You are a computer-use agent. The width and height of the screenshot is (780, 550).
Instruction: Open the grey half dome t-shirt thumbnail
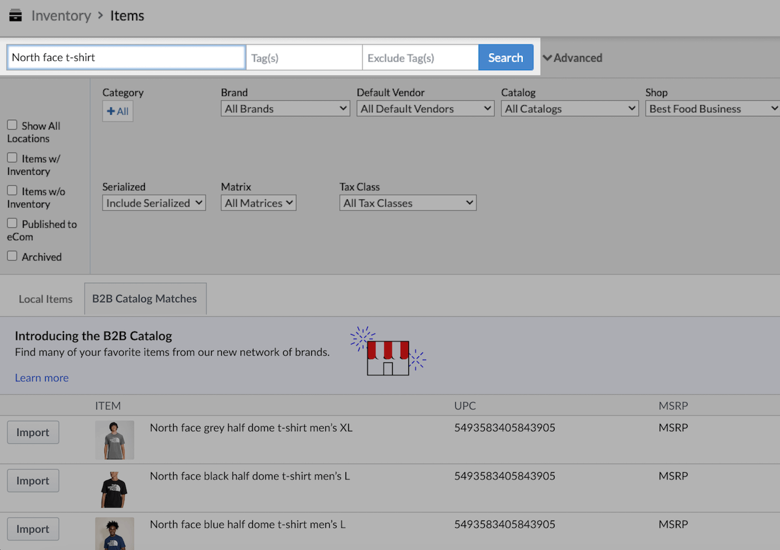pos(114,440)
